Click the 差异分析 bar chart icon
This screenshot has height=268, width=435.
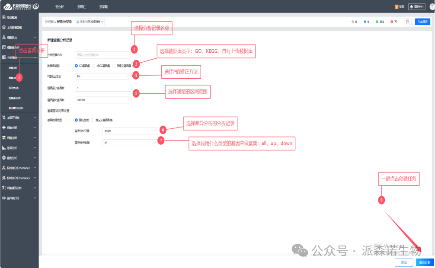pyautogui.click(x=4, y=148)
